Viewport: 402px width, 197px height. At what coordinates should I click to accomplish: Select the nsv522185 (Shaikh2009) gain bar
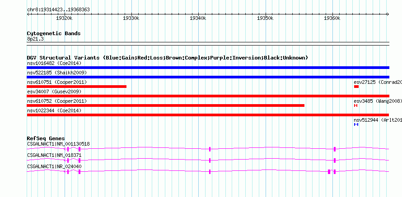(x=208, y=77)
